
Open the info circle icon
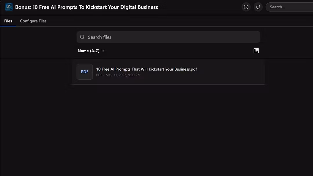(x=246, y=7)
